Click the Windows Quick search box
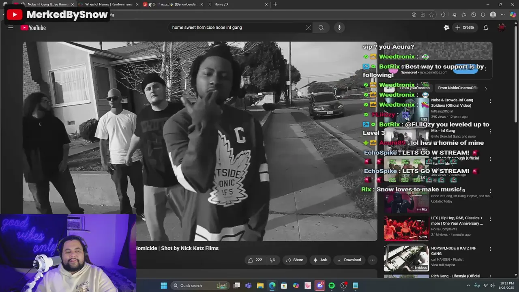Image resolution: width=519 pixels, height=292 pixels. pyautogui.click(x=200, y=286)
